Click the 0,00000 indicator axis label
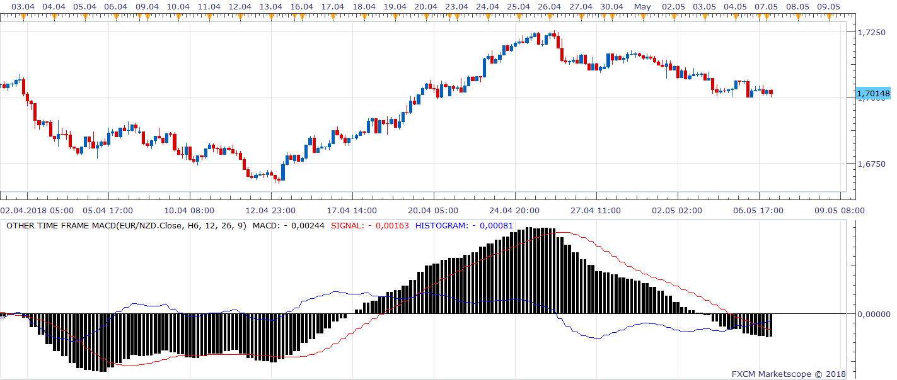The width and height of the screenshot is (897, 380). pyautogui.click(x=873, y=313)
